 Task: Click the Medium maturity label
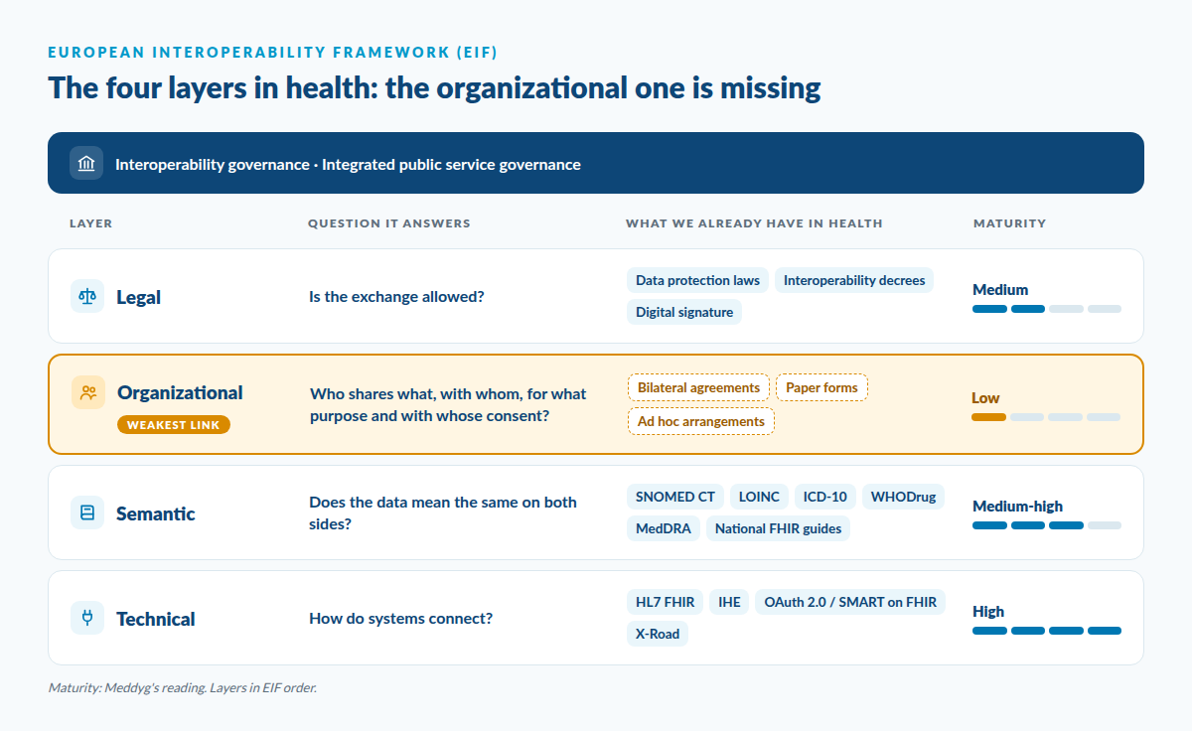point(1000,290)
